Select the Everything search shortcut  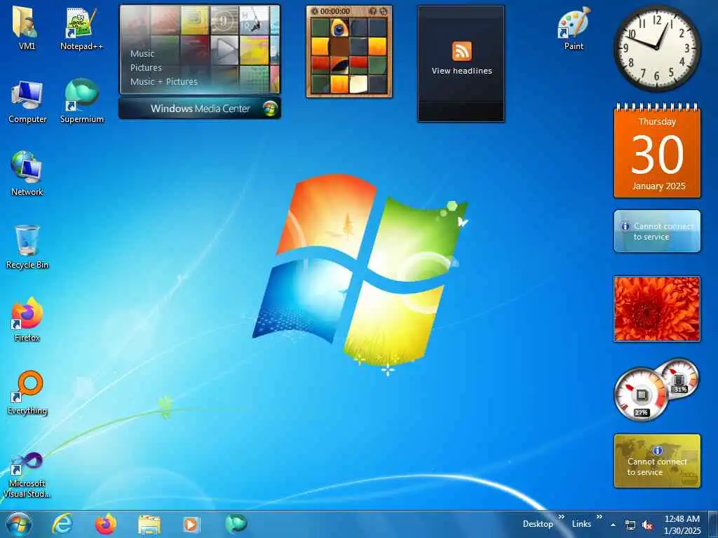[x=27, y=392]
